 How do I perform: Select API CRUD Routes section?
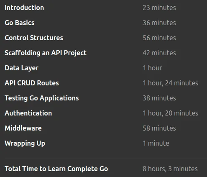[32, 83]
